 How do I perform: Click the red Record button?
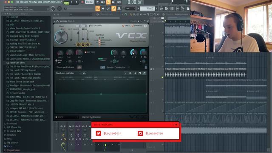click(x=82, y=2)
